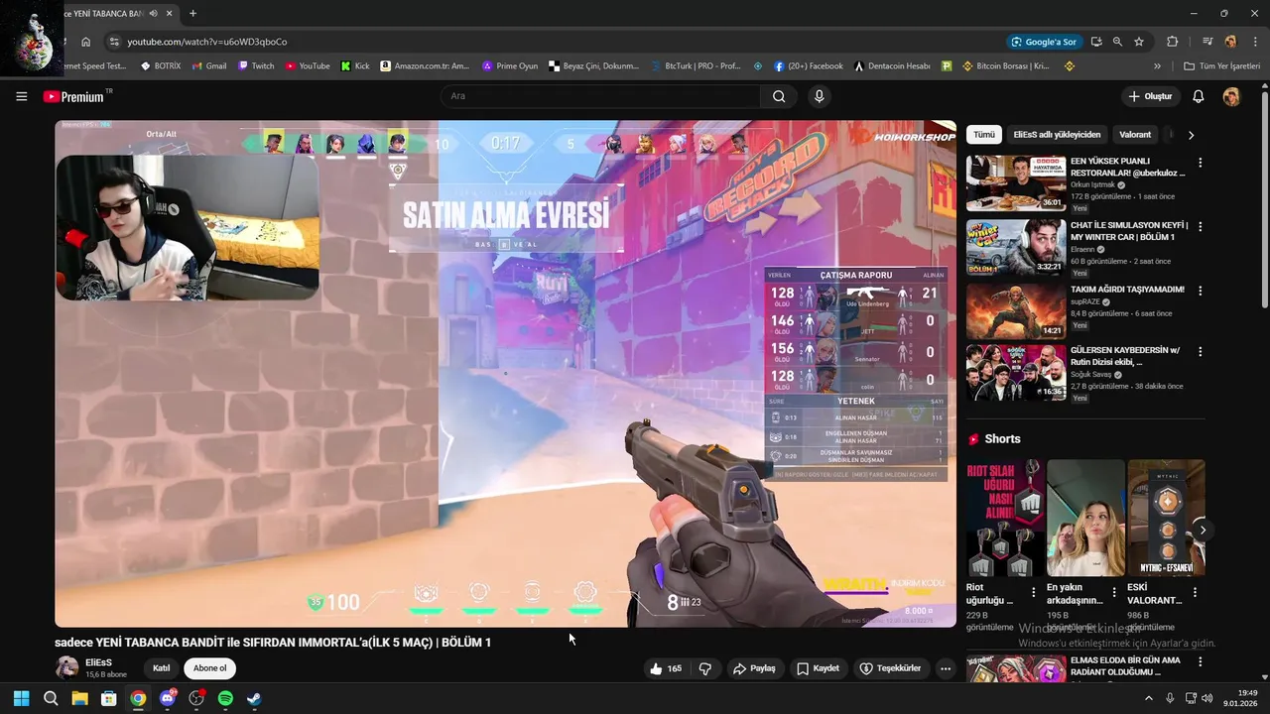Viewport: 1270px width, 714px height.
Task: Open Tüm Yer İşaretleri folder
Action: pyautogui.click(x=1222, y=66)
